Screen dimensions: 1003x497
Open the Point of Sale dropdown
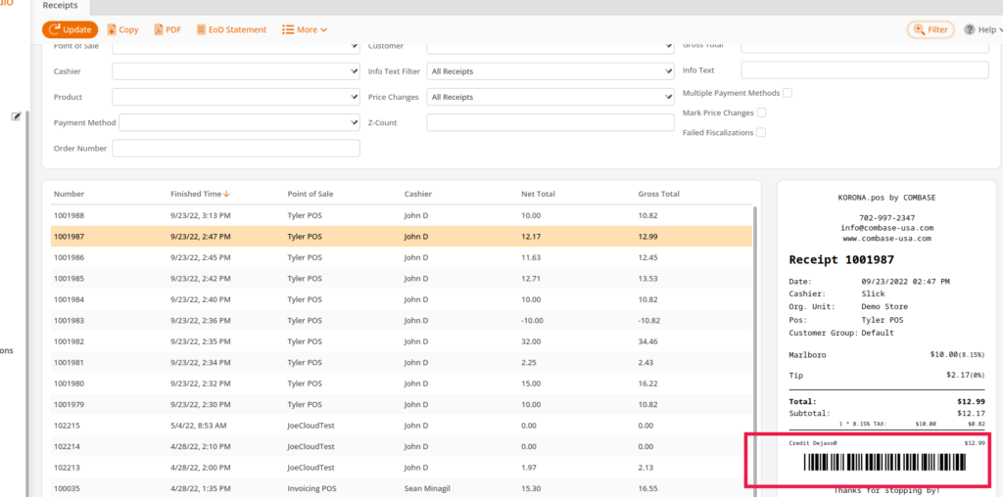(x=236, y=47)
